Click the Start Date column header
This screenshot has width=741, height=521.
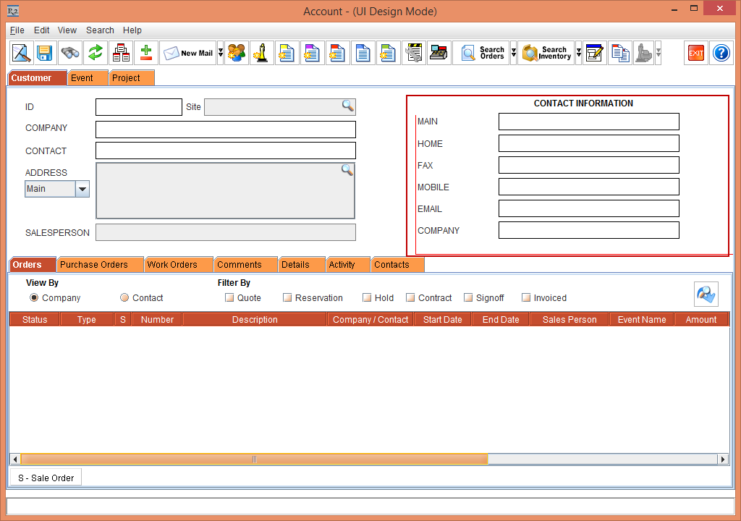[x=442, y=320]
